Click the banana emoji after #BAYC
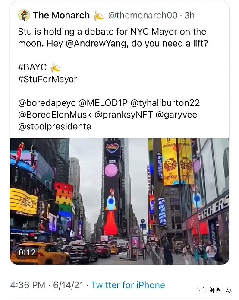 56,67
